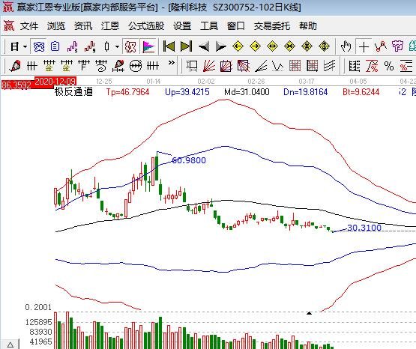Click the circled ruler measurement icon
416x349 pixels.
click(136, 66)
